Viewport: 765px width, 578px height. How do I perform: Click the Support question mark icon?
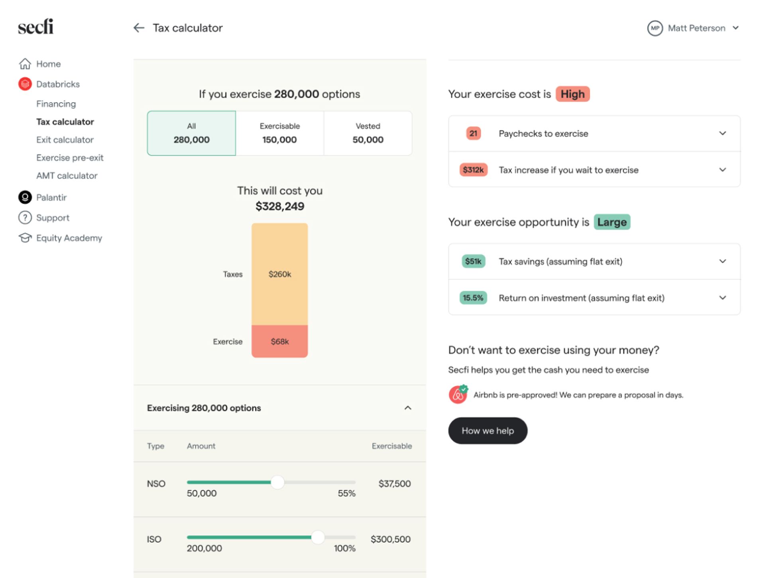point(25,218)
